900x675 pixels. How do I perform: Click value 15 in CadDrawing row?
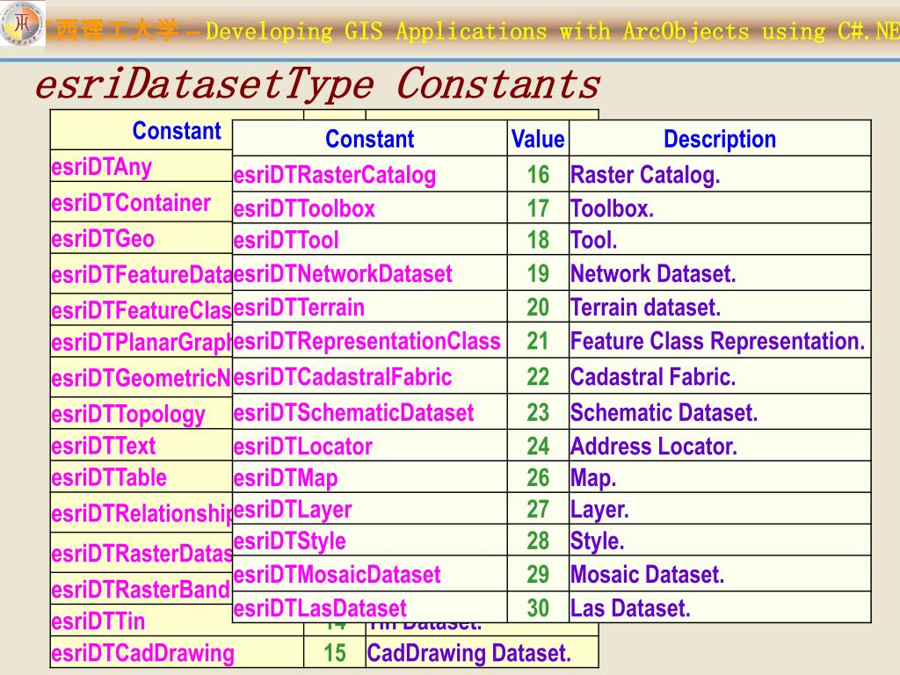(x=335, y=653)
